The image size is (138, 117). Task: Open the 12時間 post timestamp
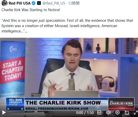tap(74, 3)
